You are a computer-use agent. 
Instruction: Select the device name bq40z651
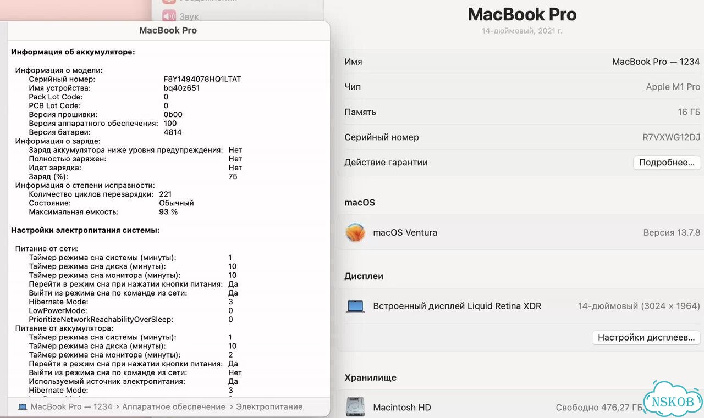pos(182,88)
